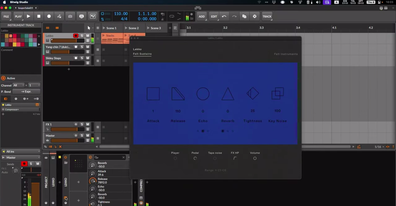
Task: Click the global Record circle icon
Action: tap(49, 16)
